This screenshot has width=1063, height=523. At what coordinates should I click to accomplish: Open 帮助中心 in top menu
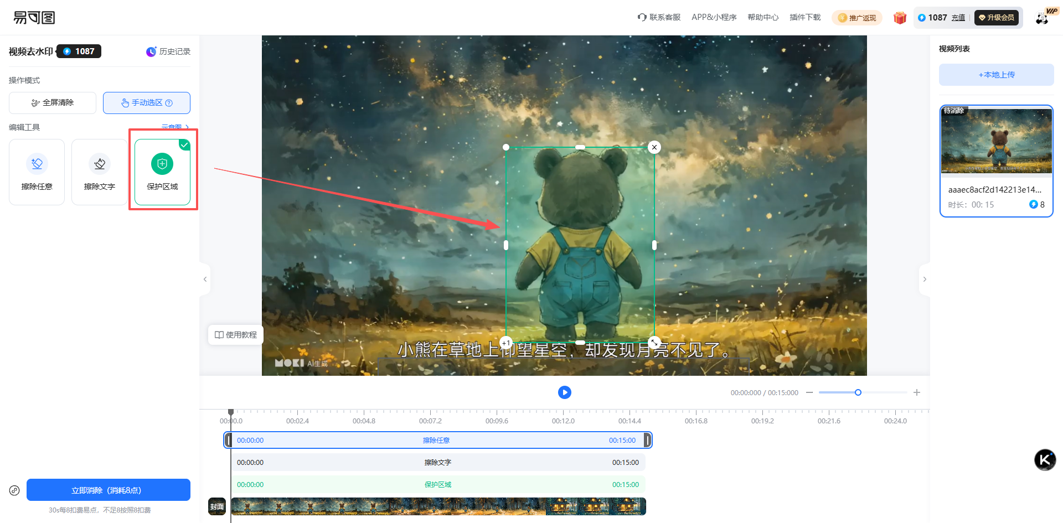pos(762,18)
